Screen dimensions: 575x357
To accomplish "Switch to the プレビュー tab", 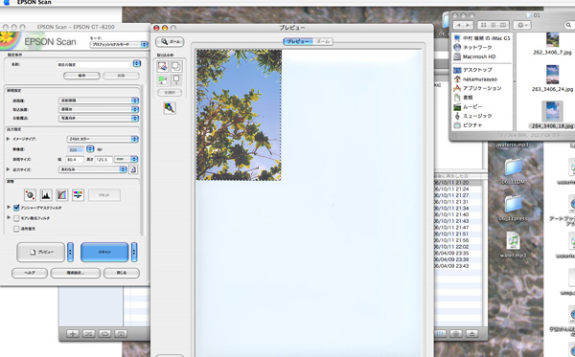I will 298,41.
